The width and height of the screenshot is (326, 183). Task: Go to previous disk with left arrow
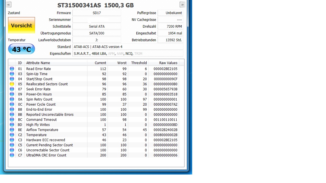(8, 4)
